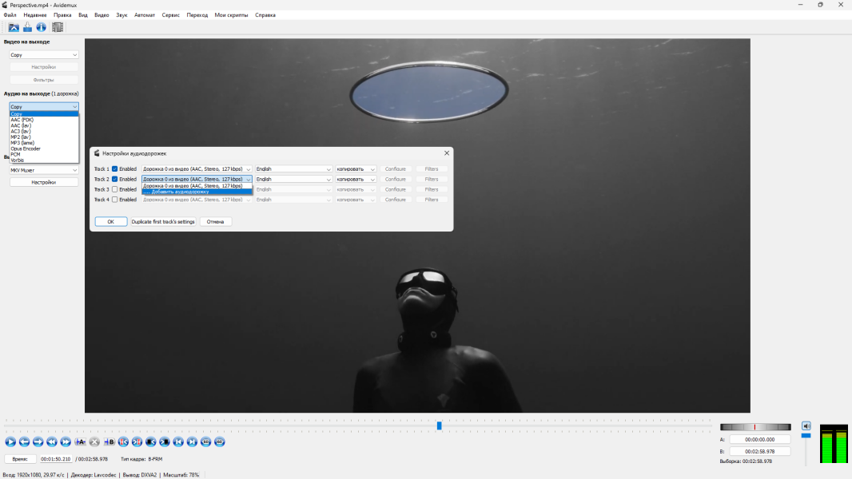Confirm dialog with OK button
This screenshot has width=852, height=479.
[x=111, y=221]
